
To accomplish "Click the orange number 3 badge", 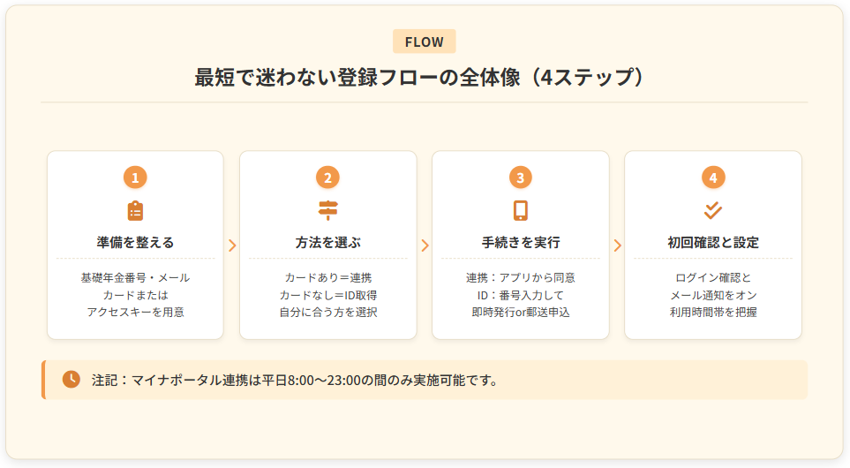I will [520, 177].
